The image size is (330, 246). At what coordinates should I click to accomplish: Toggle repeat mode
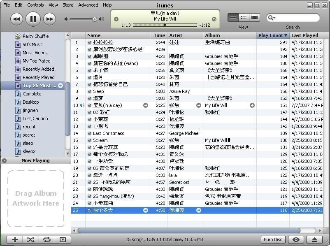(47, 239)
